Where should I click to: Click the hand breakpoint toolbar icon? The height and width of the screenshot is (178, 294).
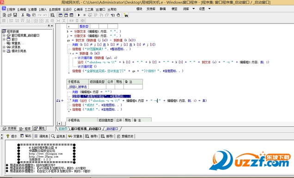(118, 15)
